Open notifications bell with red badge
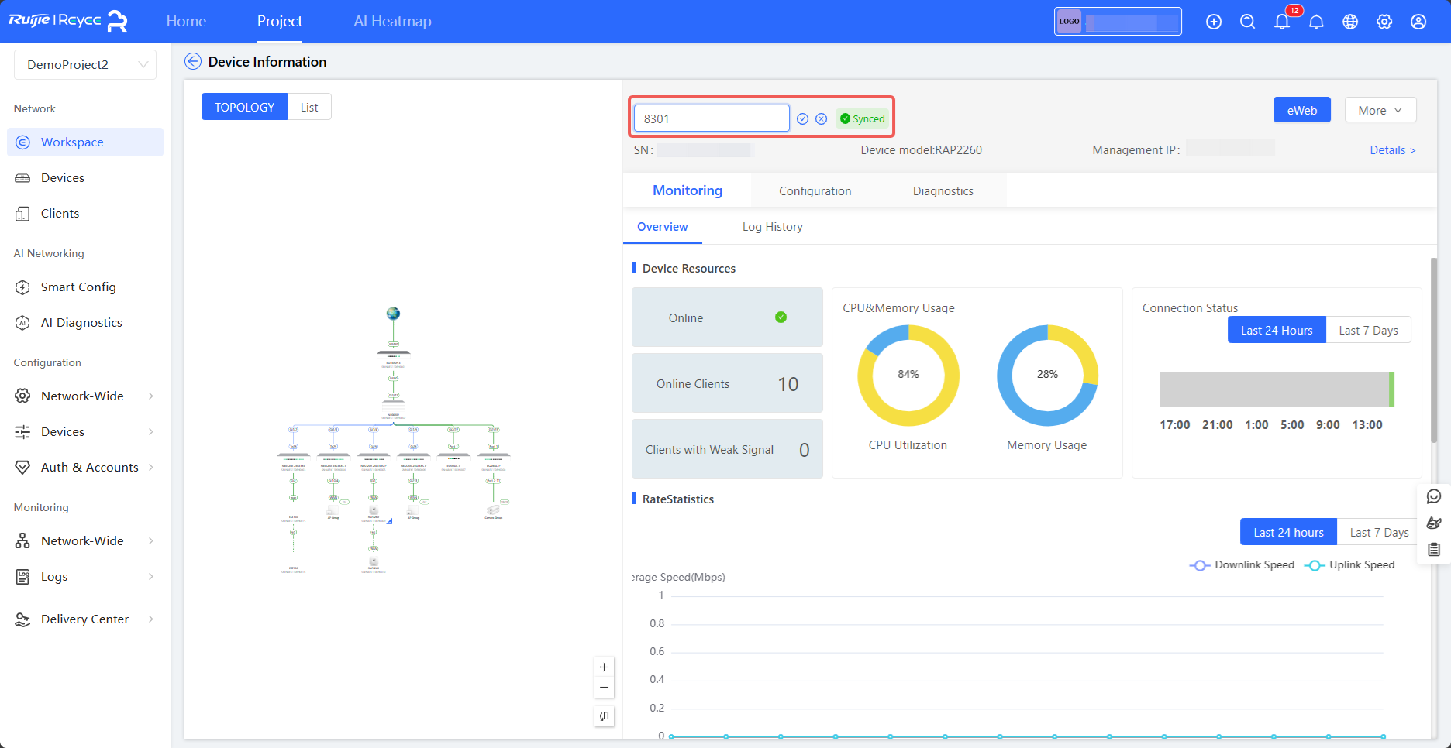The width and height of the screenshot is (1451, 748). pyautogui.click(x=1282, y=22)
